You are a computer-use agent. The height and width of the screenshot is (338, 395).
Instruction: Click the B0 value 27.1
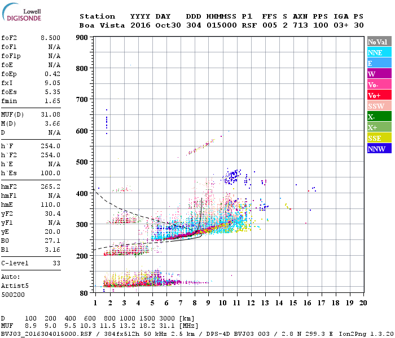[52, 241]
